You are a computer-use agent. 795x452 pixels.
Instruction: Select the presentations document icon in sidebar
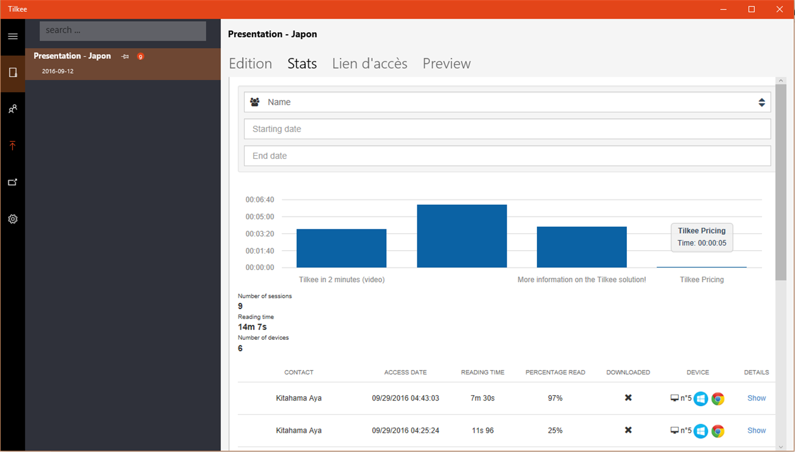point(13,73)
